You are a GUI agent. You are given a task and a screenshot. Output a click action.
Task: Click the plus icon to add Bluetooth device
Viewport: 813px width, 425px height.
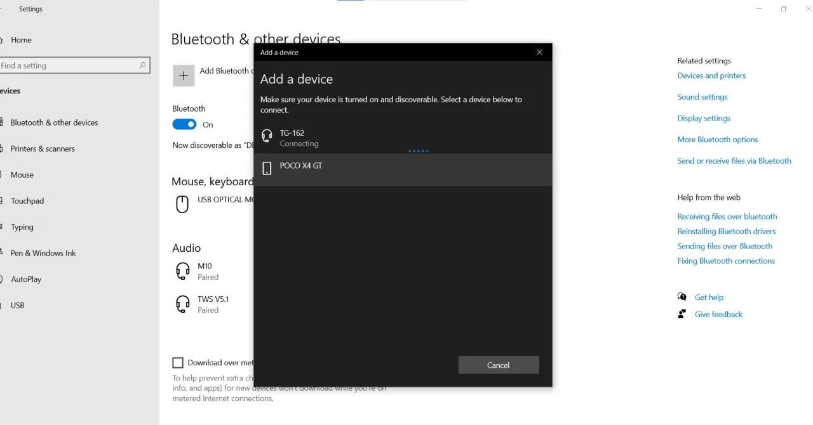coord(184,75)
